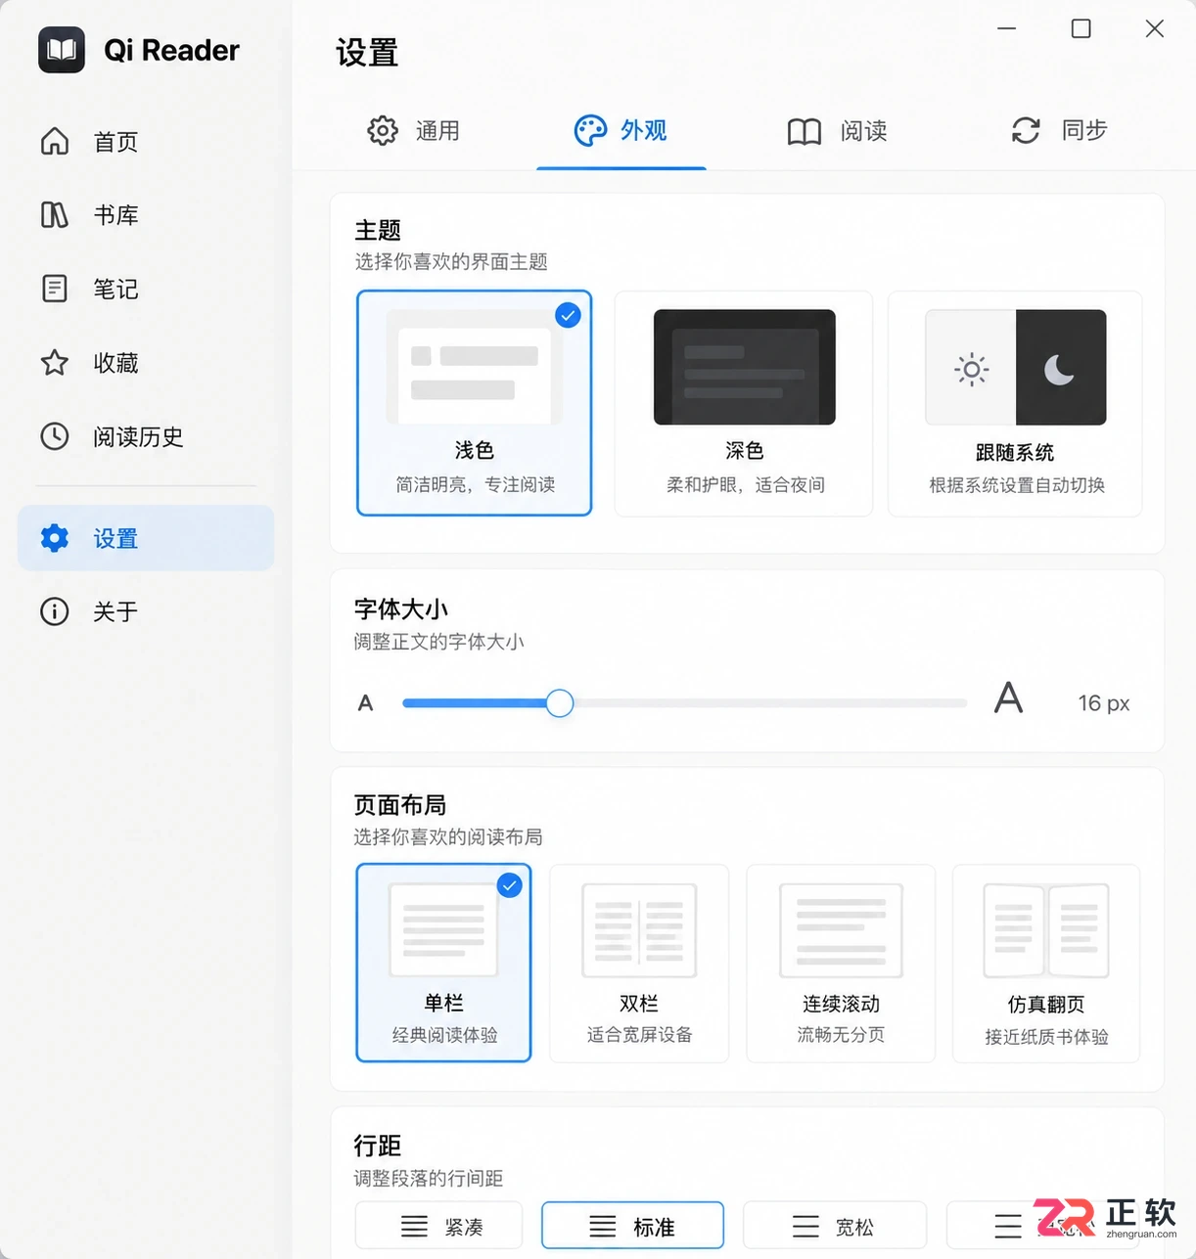Select the 外观 tab

click(621, 131)
